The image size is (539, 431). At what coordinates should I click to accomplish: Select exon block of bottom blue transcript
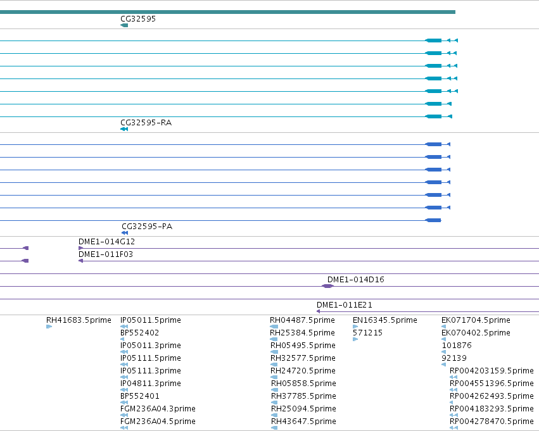[x=433, y=220]
